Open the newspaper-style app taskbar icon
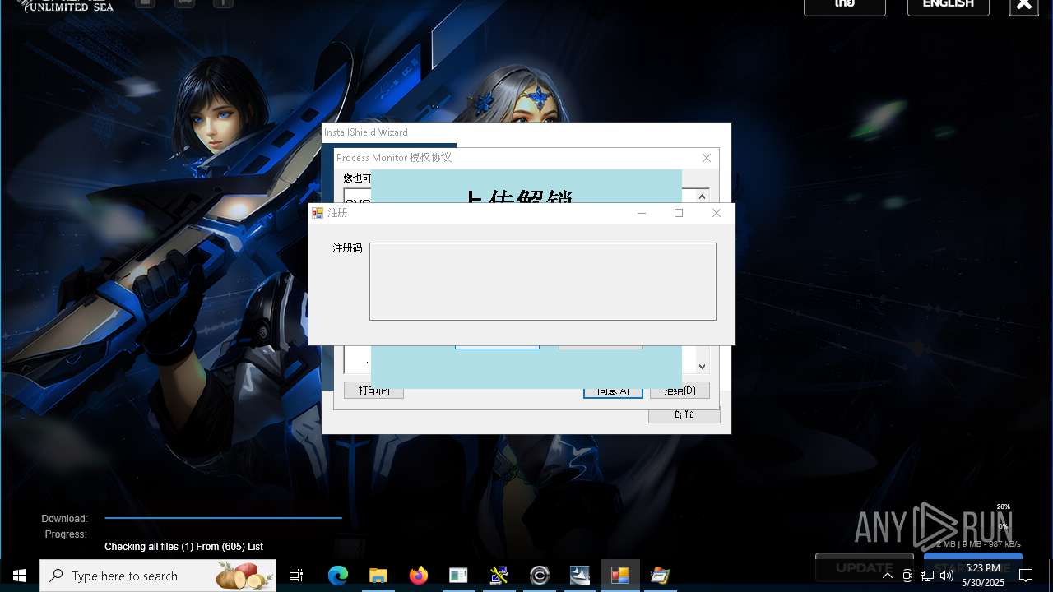The height and width of the screenshot is (592, 1053). [x=459, y=576]
